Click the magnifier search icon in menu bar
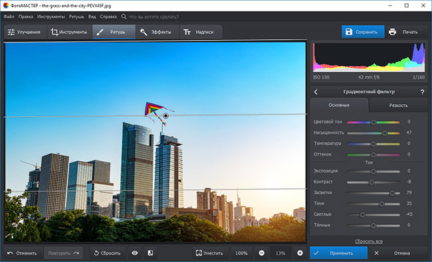The width and height of the screenshot is (432, 262). coord(124,17)
